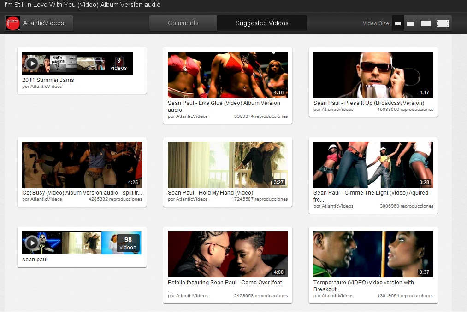Viewport: 467px width, 312px height.
Task: Select the largest video size icon
Action: (443, 23)
